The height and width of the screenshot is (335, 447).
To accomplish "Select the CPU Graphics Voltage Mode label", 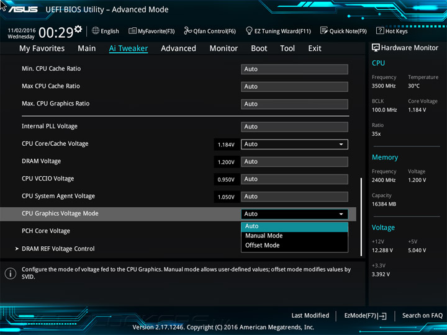I will tap(60, 213).
